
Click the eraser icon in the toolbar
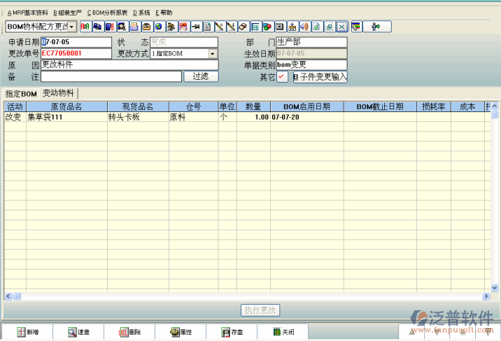point(243,27)
